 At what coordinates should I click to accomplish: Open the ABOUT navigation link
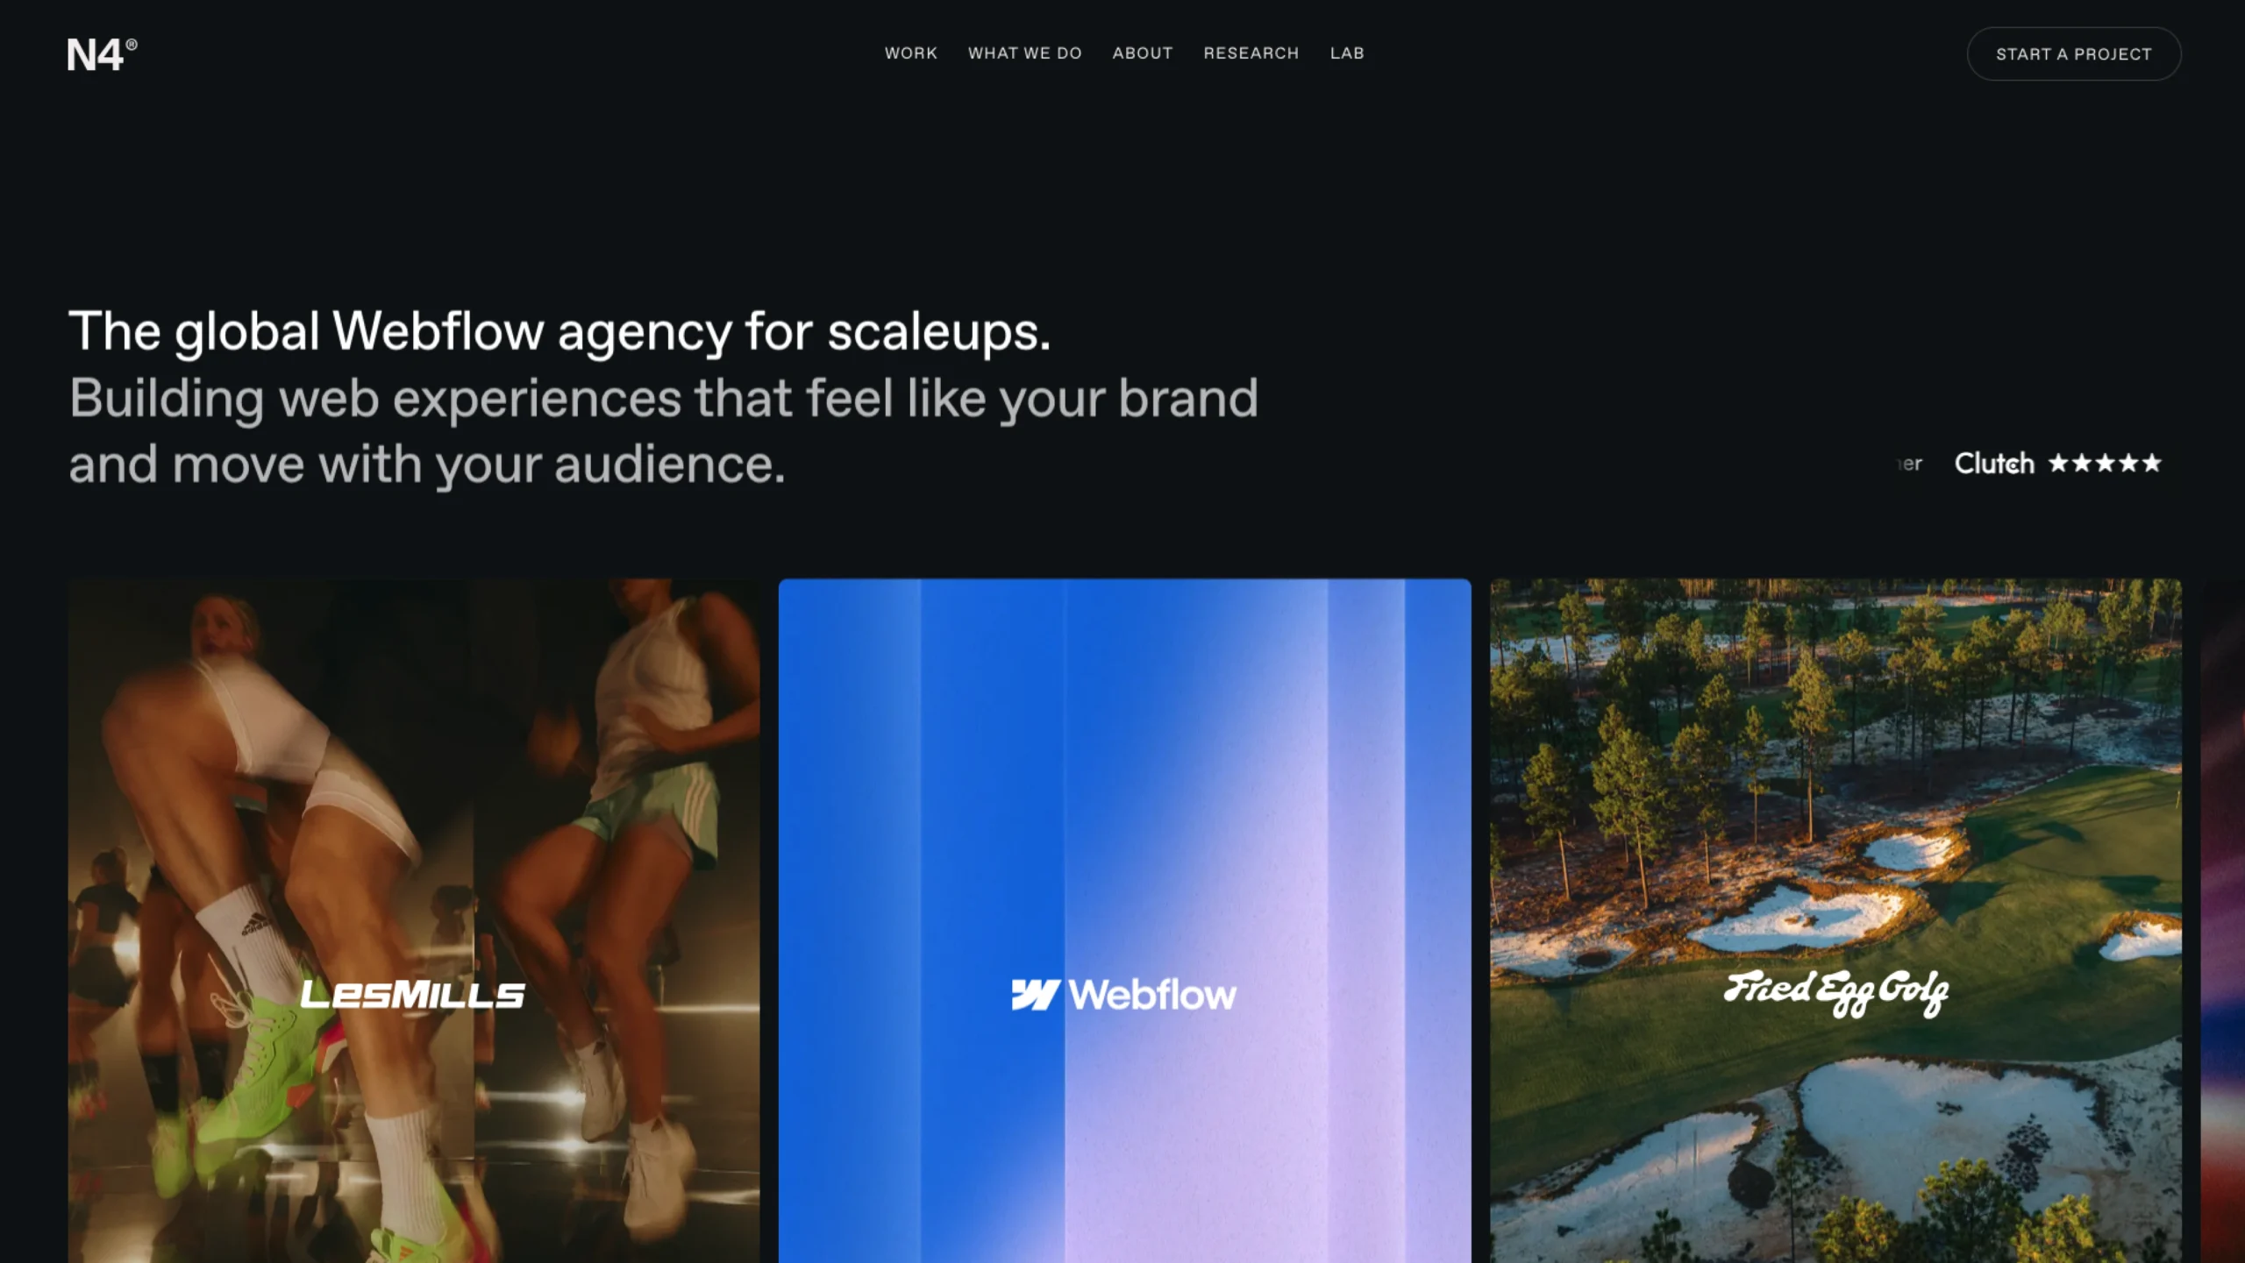click(1142, 53)
